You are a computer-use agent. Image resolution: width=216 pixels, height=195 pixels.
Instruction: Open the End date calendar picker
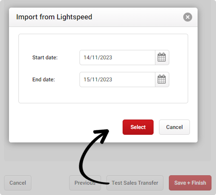pos(162,80)
